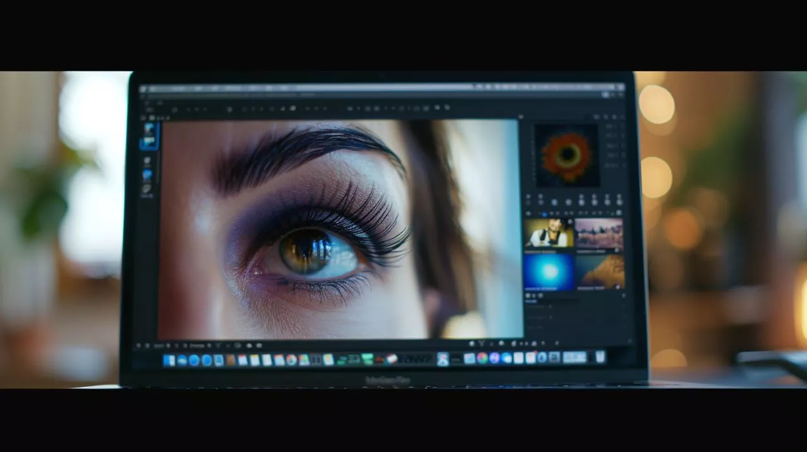
Task: Click the last knob below the color wheel
Action: (x=620, y=202)
